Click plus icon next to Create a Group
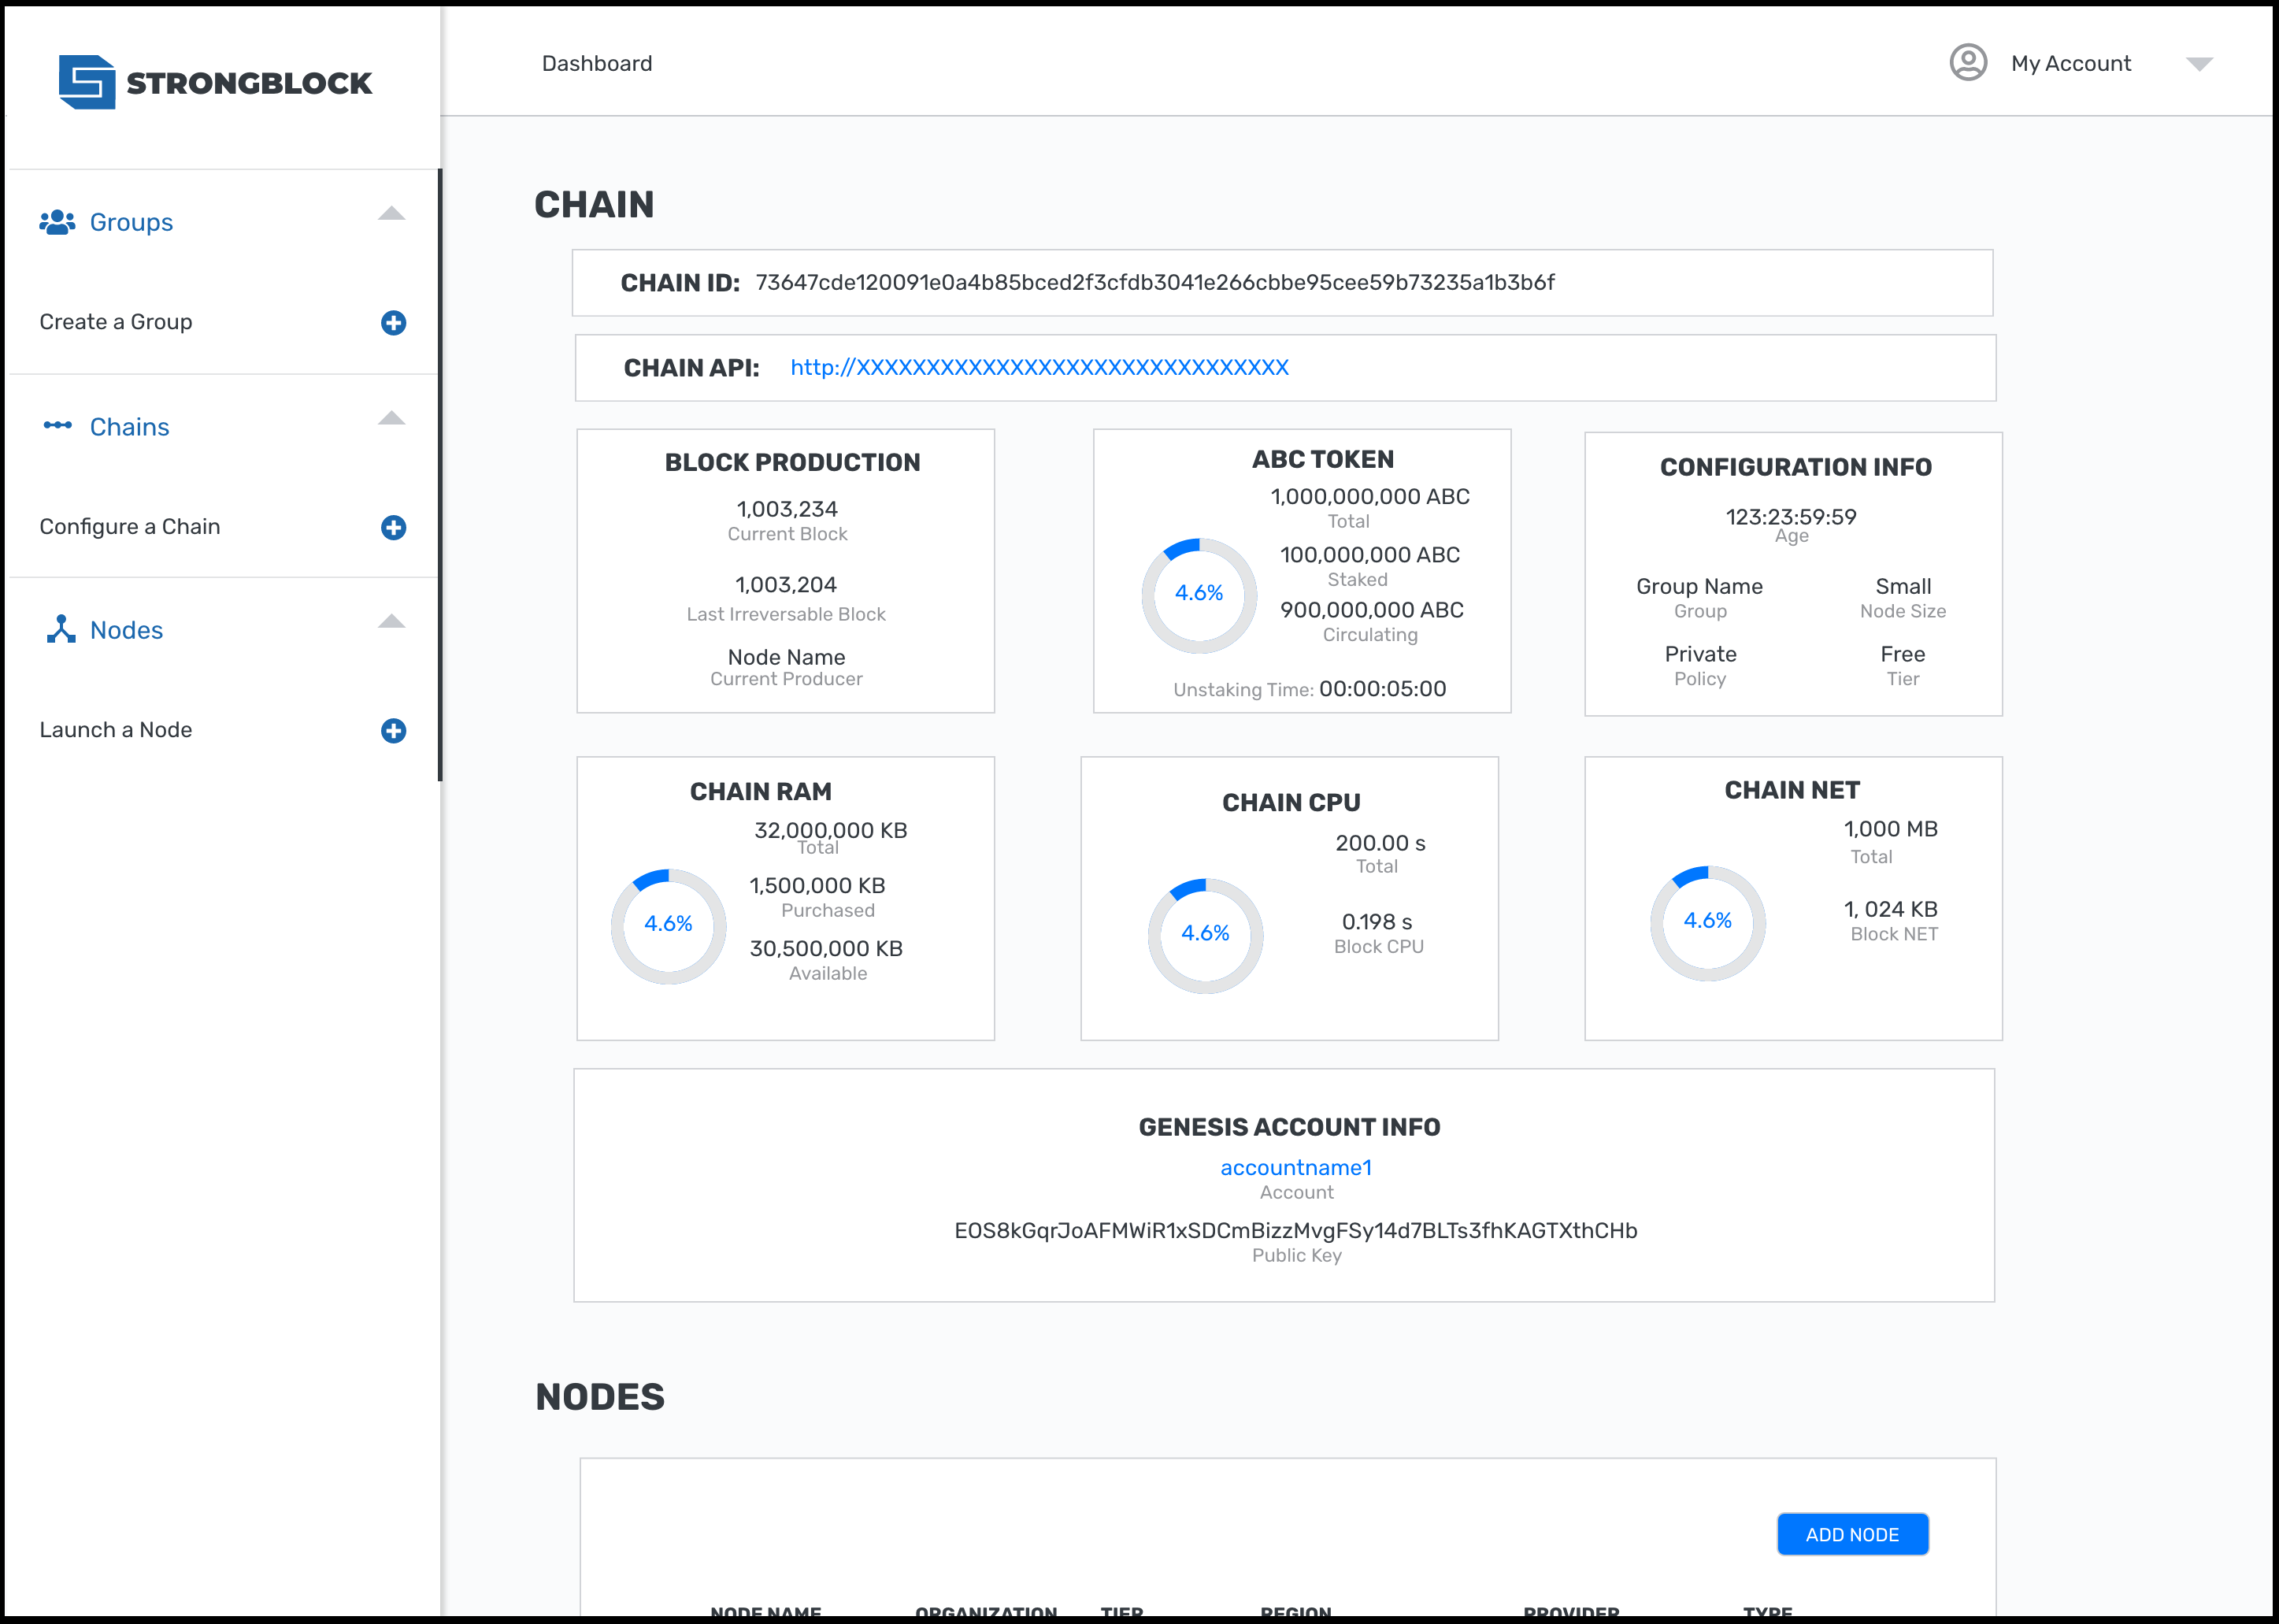Image resolution: width=2279 pixels, height=1624 pixels. click(x=393, y=323)
